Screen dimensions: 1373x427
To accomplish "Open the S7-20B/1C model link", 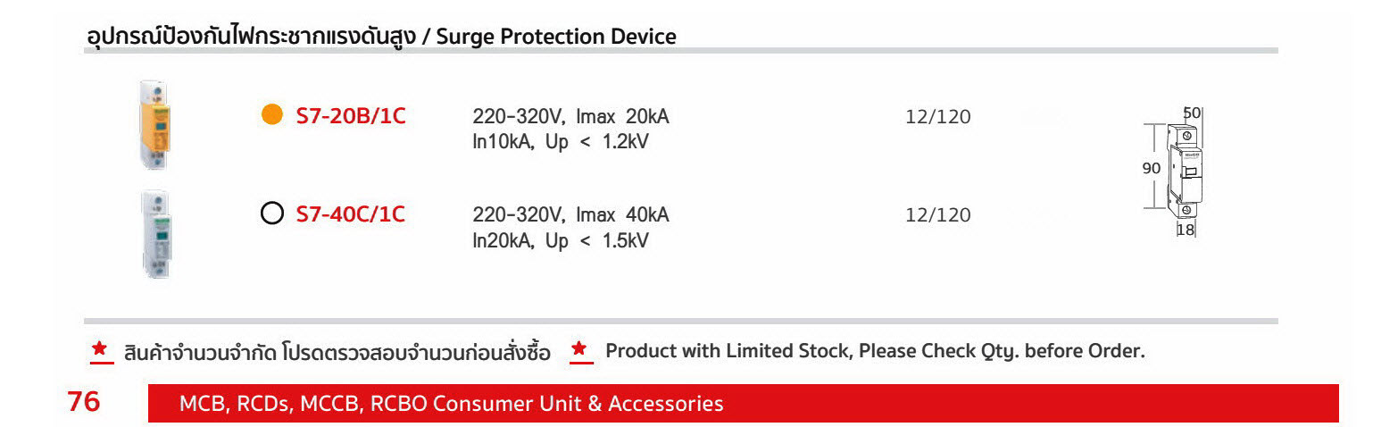I will tap(351, 116).
